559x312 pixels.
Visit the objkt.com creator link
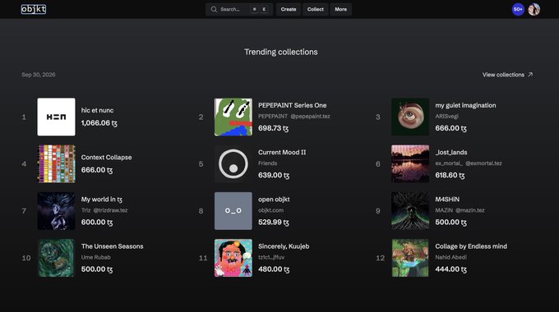(x=271, y=210)
